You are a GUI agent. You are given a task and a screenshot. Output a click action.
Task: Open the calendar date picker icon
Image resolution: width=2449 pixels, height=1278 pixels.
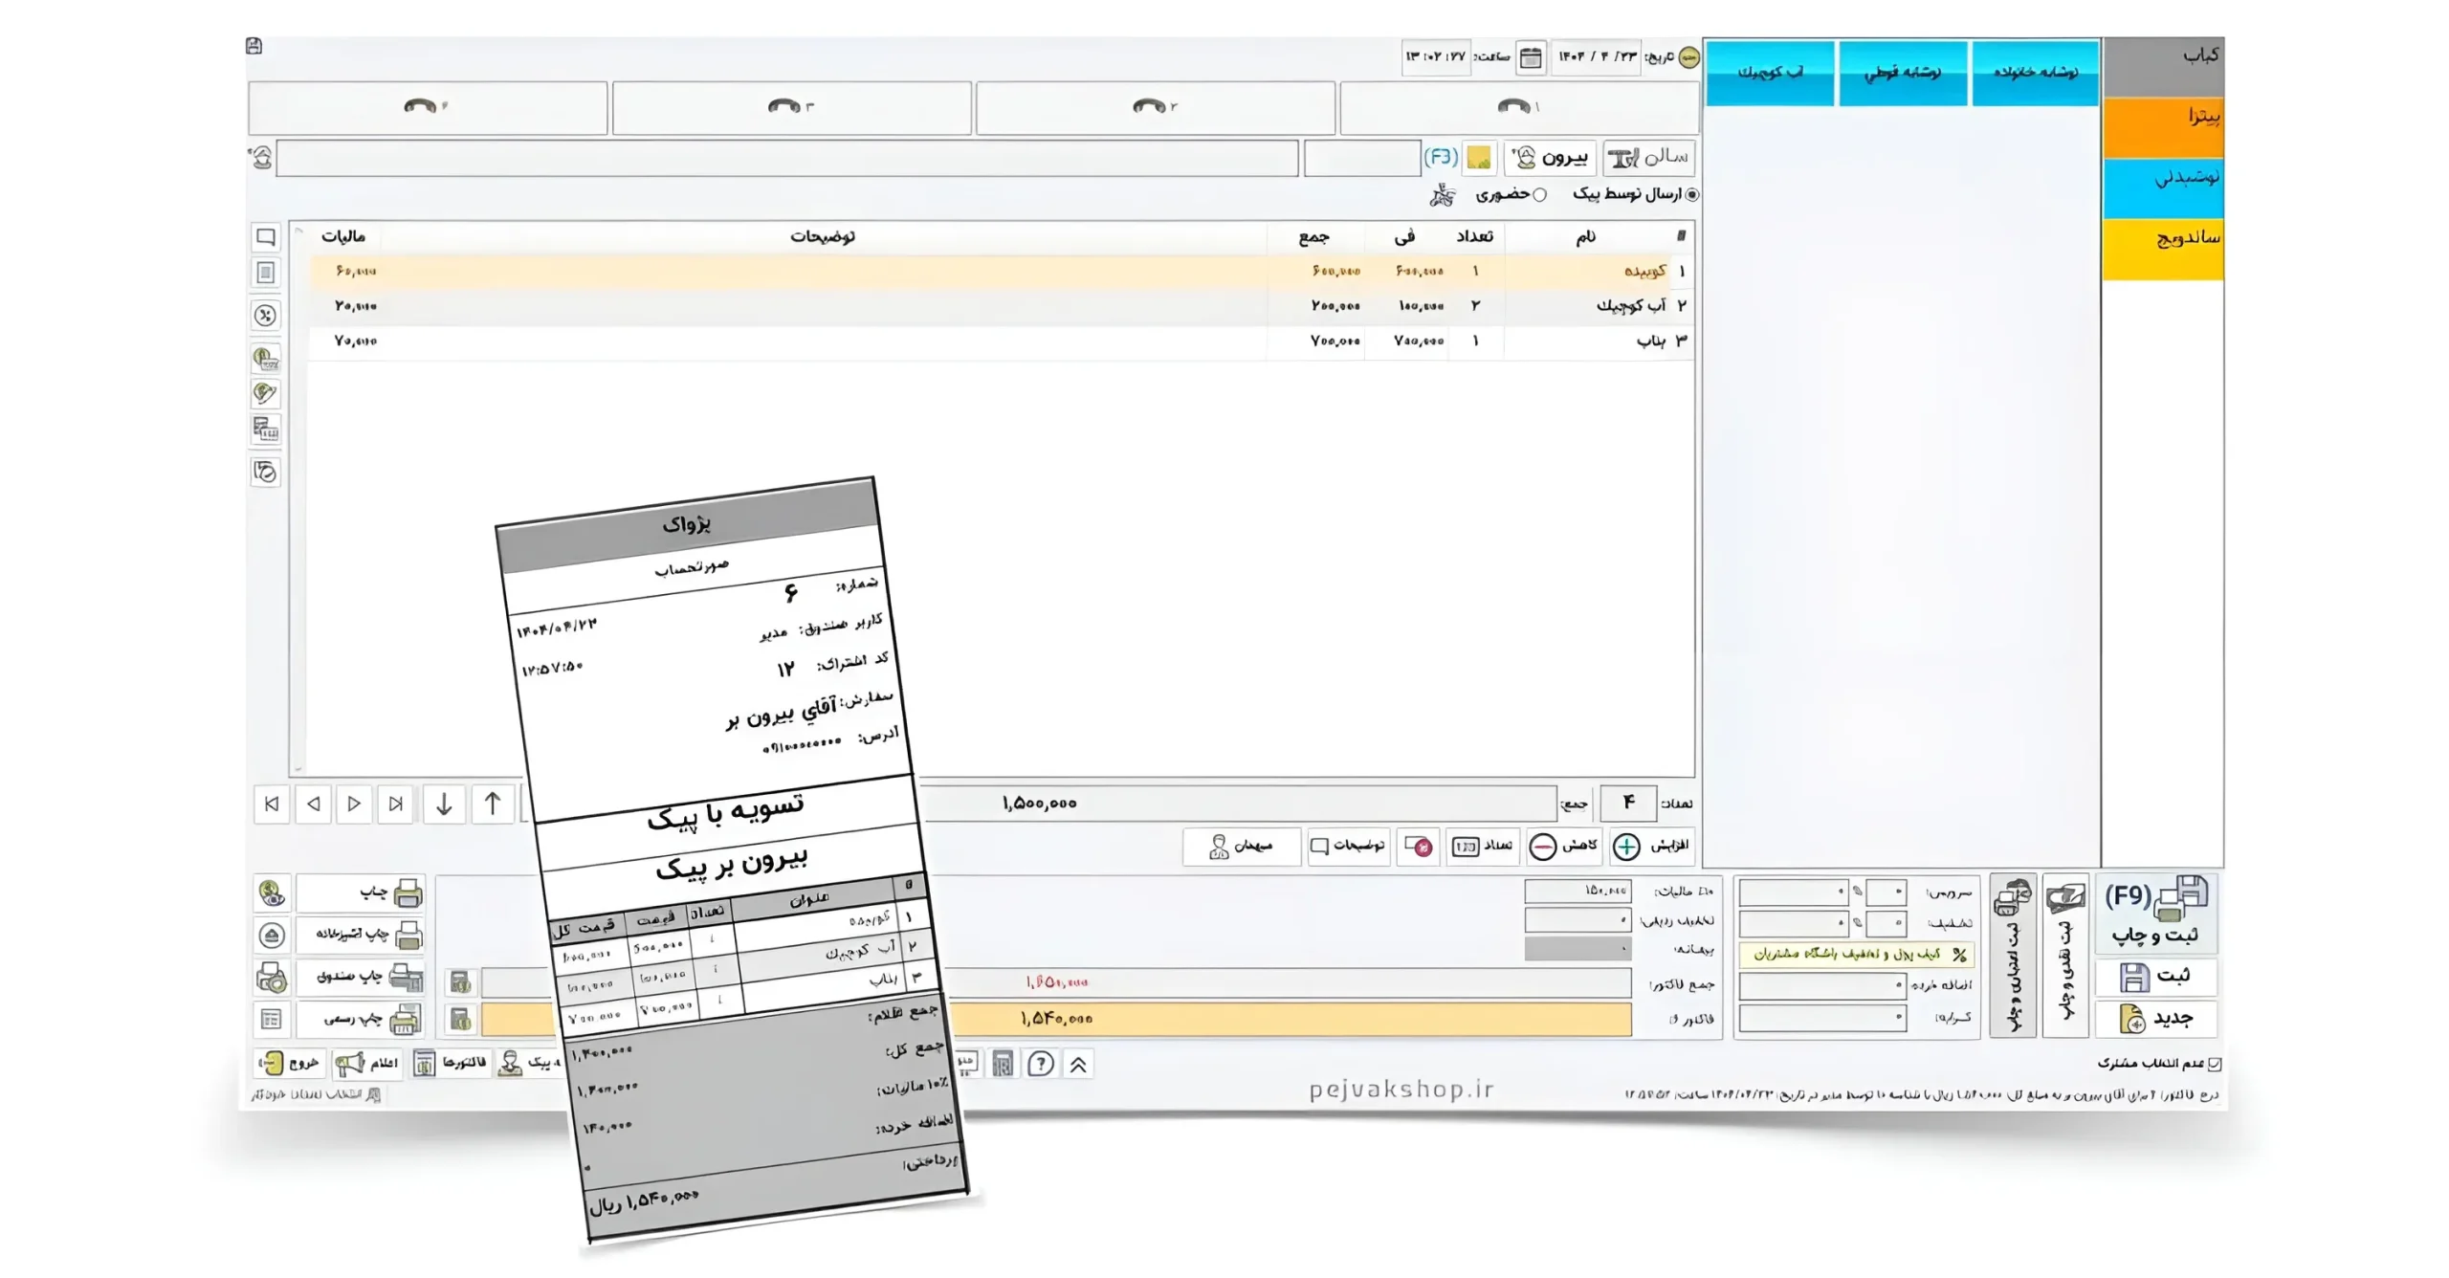tap(1531, 57)
